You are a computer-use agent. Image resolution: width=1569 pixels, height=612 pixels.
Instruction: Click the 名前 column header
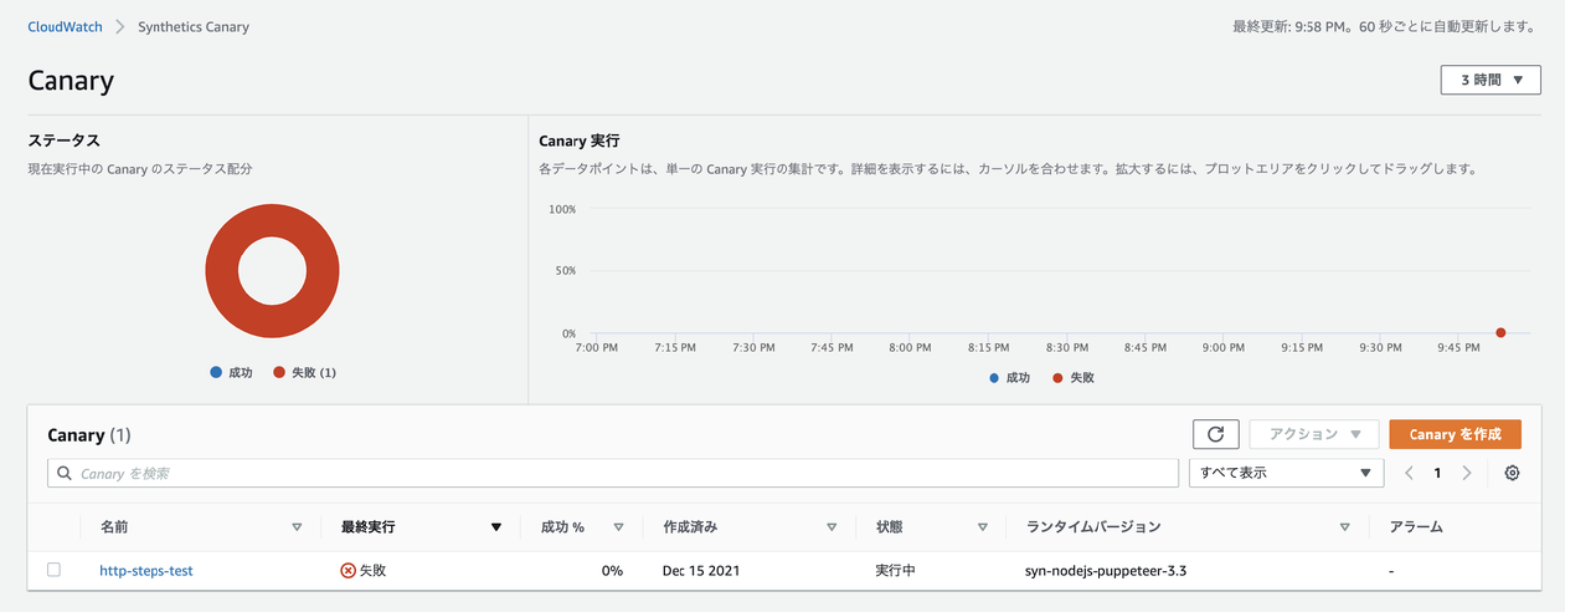pos(114,527)
